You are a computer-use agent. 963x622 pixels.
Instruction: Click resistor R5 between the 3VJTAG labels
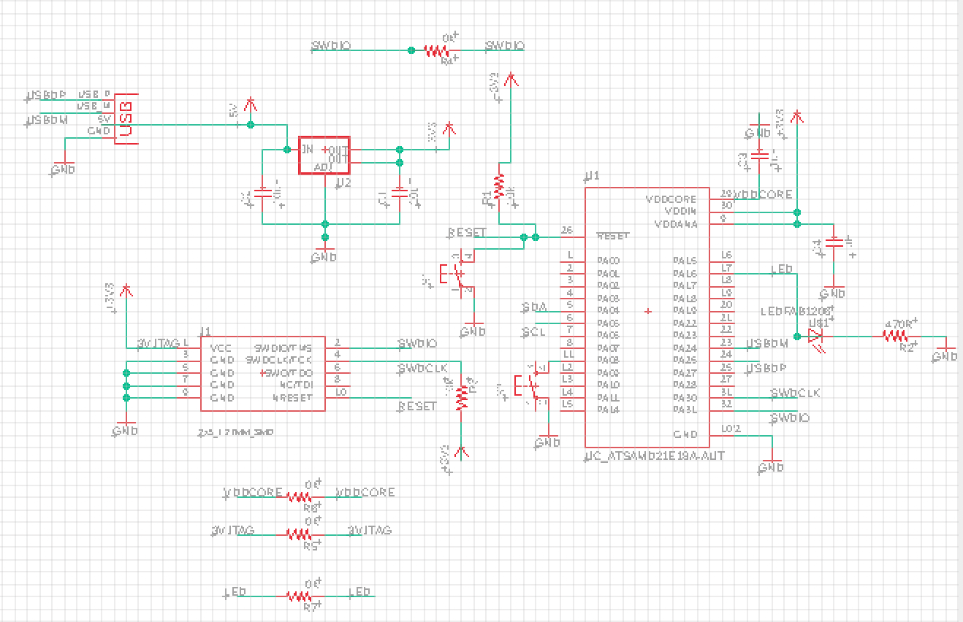pyautogui.click(x=299, y=534)
